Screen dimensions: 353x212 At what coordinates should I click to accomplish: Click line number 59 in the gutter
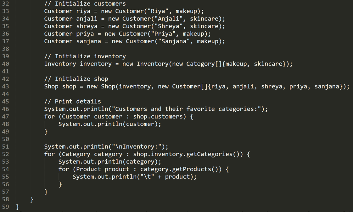(x=6, y=207)
